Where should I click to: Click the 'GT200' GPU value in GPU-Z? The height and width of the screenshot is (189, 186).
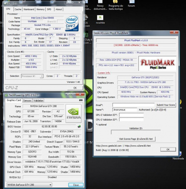(31, 111)
